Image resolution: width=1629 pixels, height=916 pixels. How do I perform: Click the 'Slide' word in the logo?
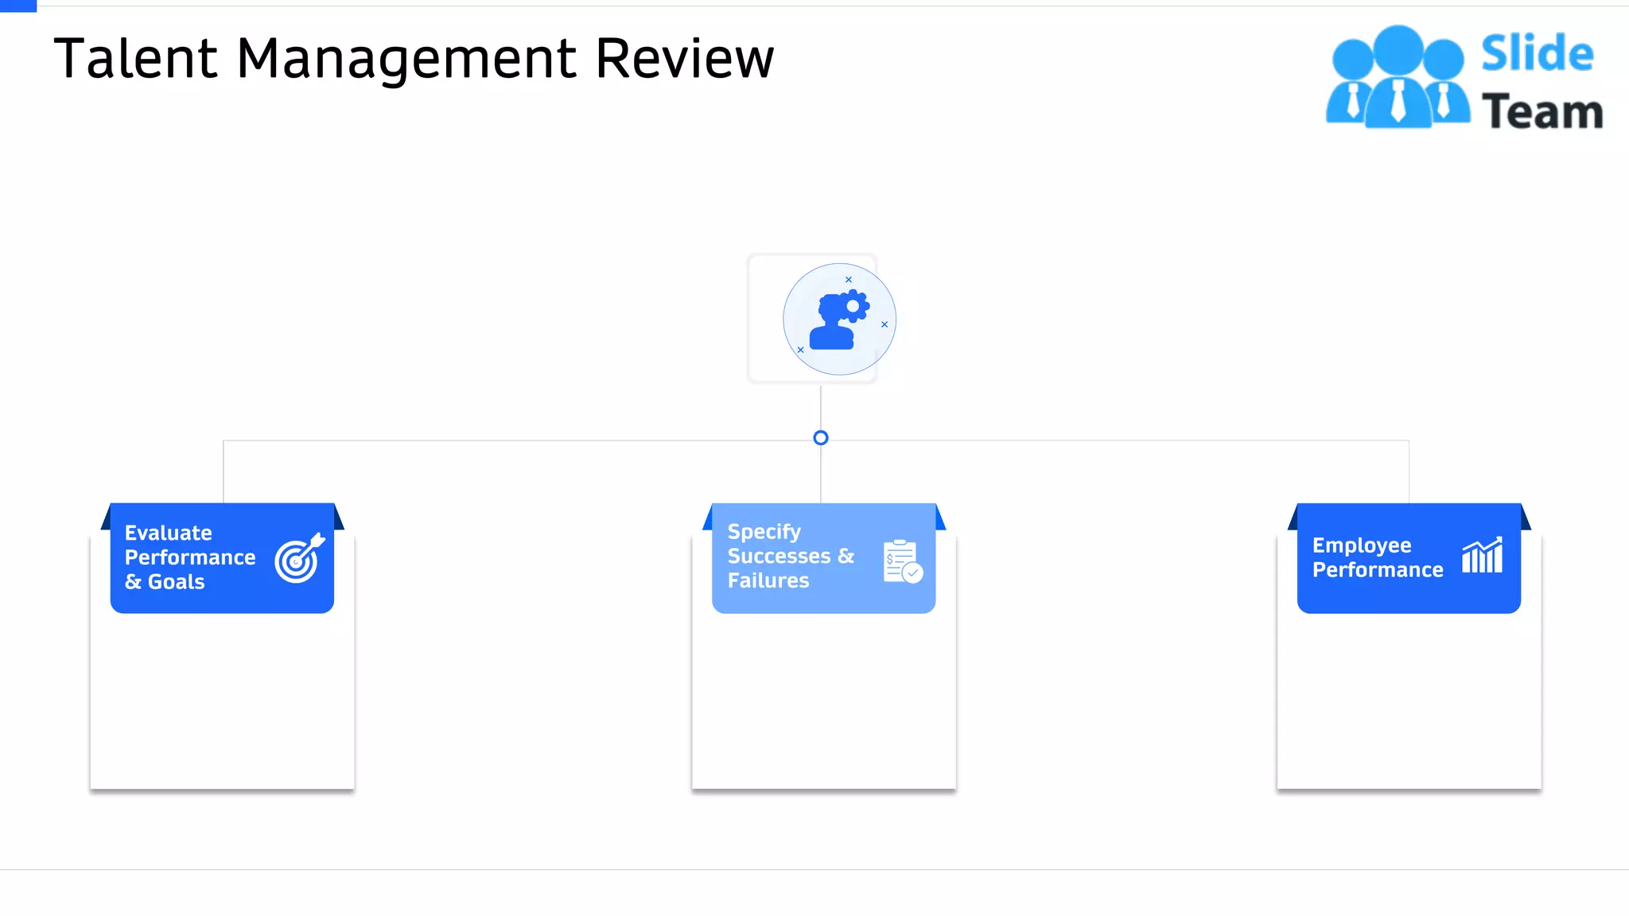pyautogui.click(x=1537, y=53)
